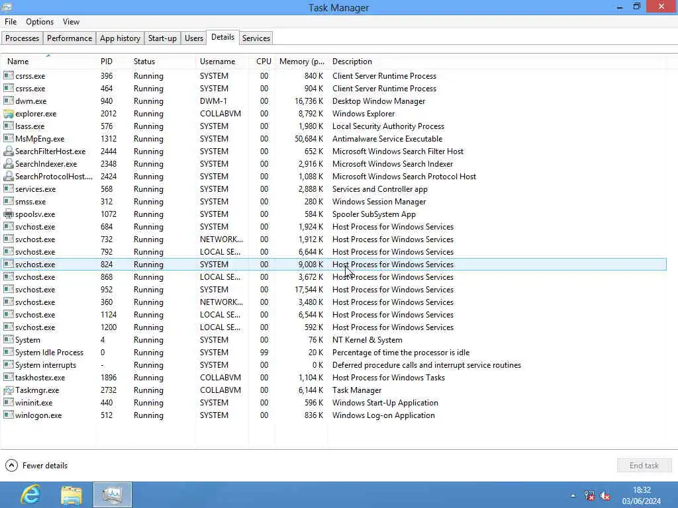
Task: Click the End task button
Action: (644, 465)
